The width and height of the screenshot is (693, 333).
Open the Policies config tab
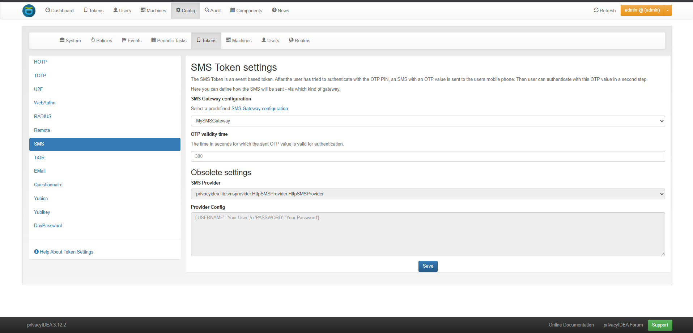pyautogui.click(x=101, y=40)
